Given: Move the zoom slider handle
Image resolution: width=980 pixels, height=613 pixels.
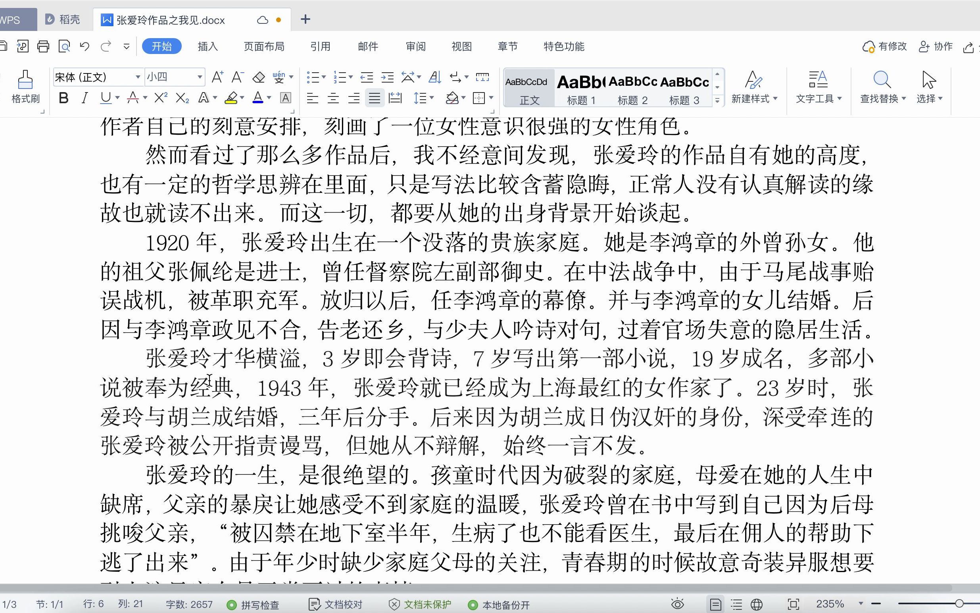Looking at the screenshot, I should pyautogui.click(x=959, y=604).
